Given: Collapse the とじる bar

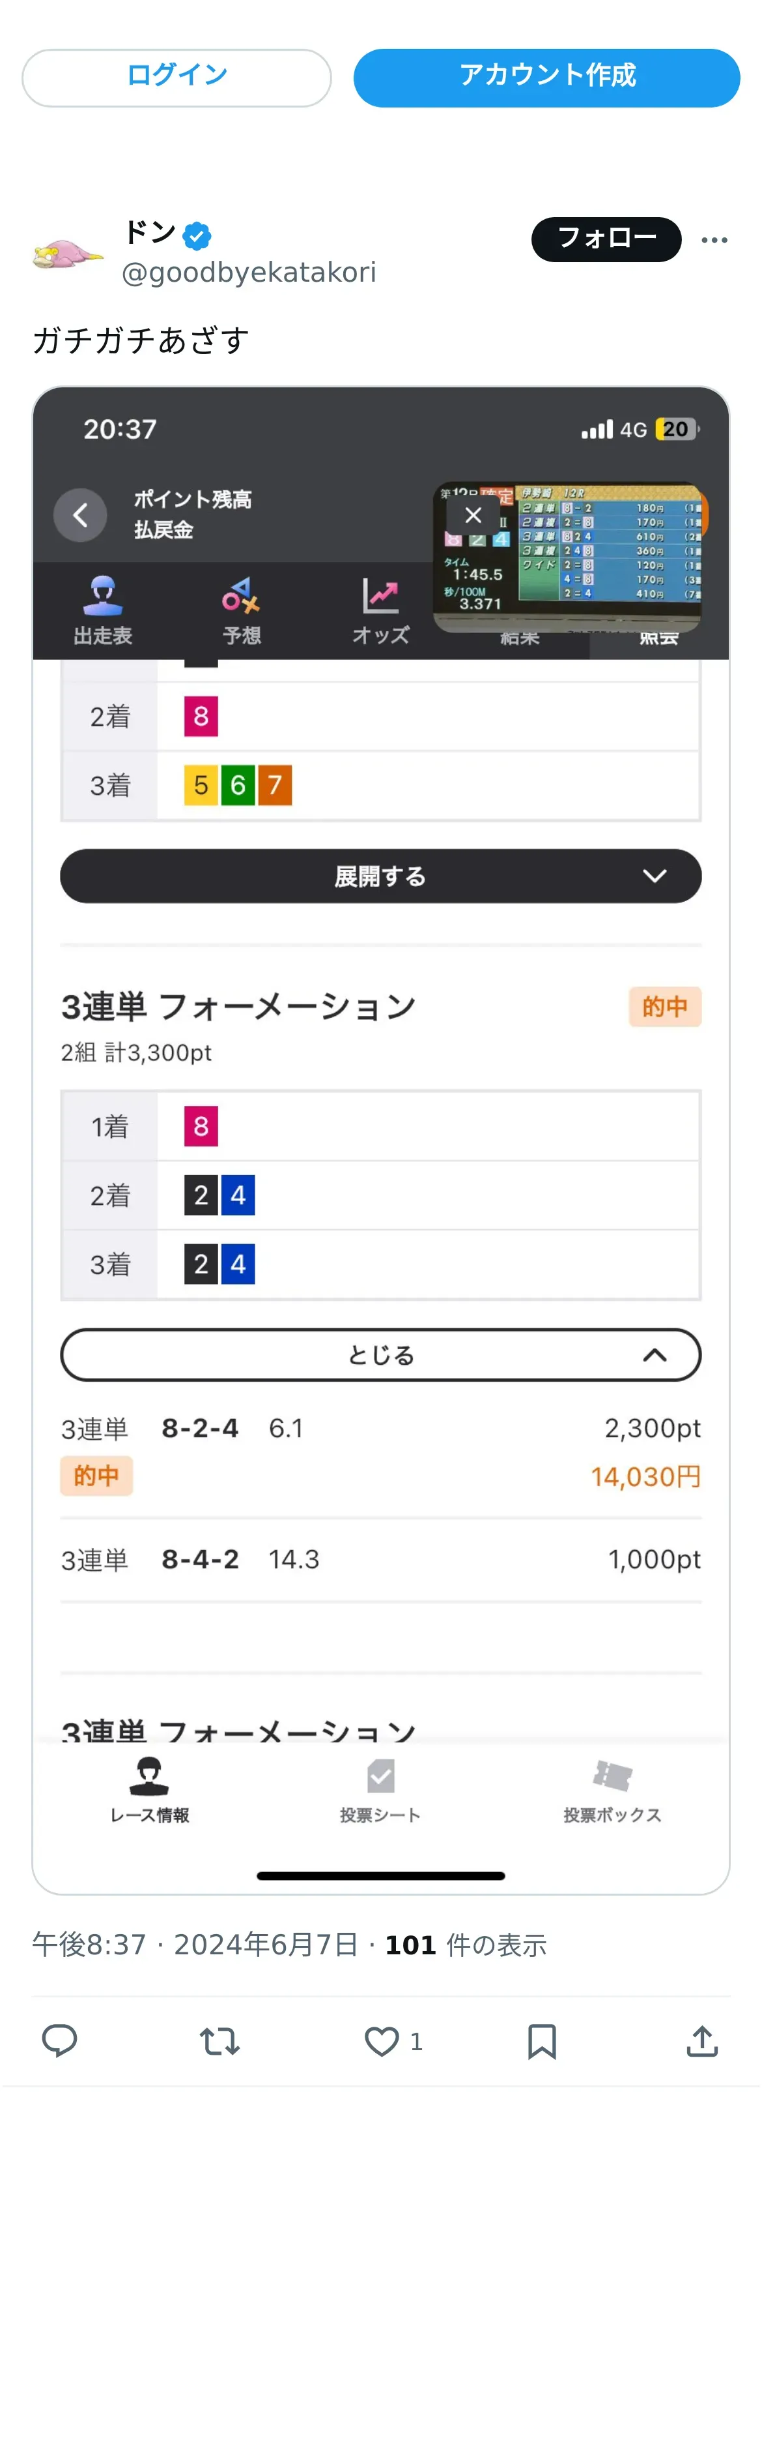Looking at the screenshot, I should coord(380,1354).
